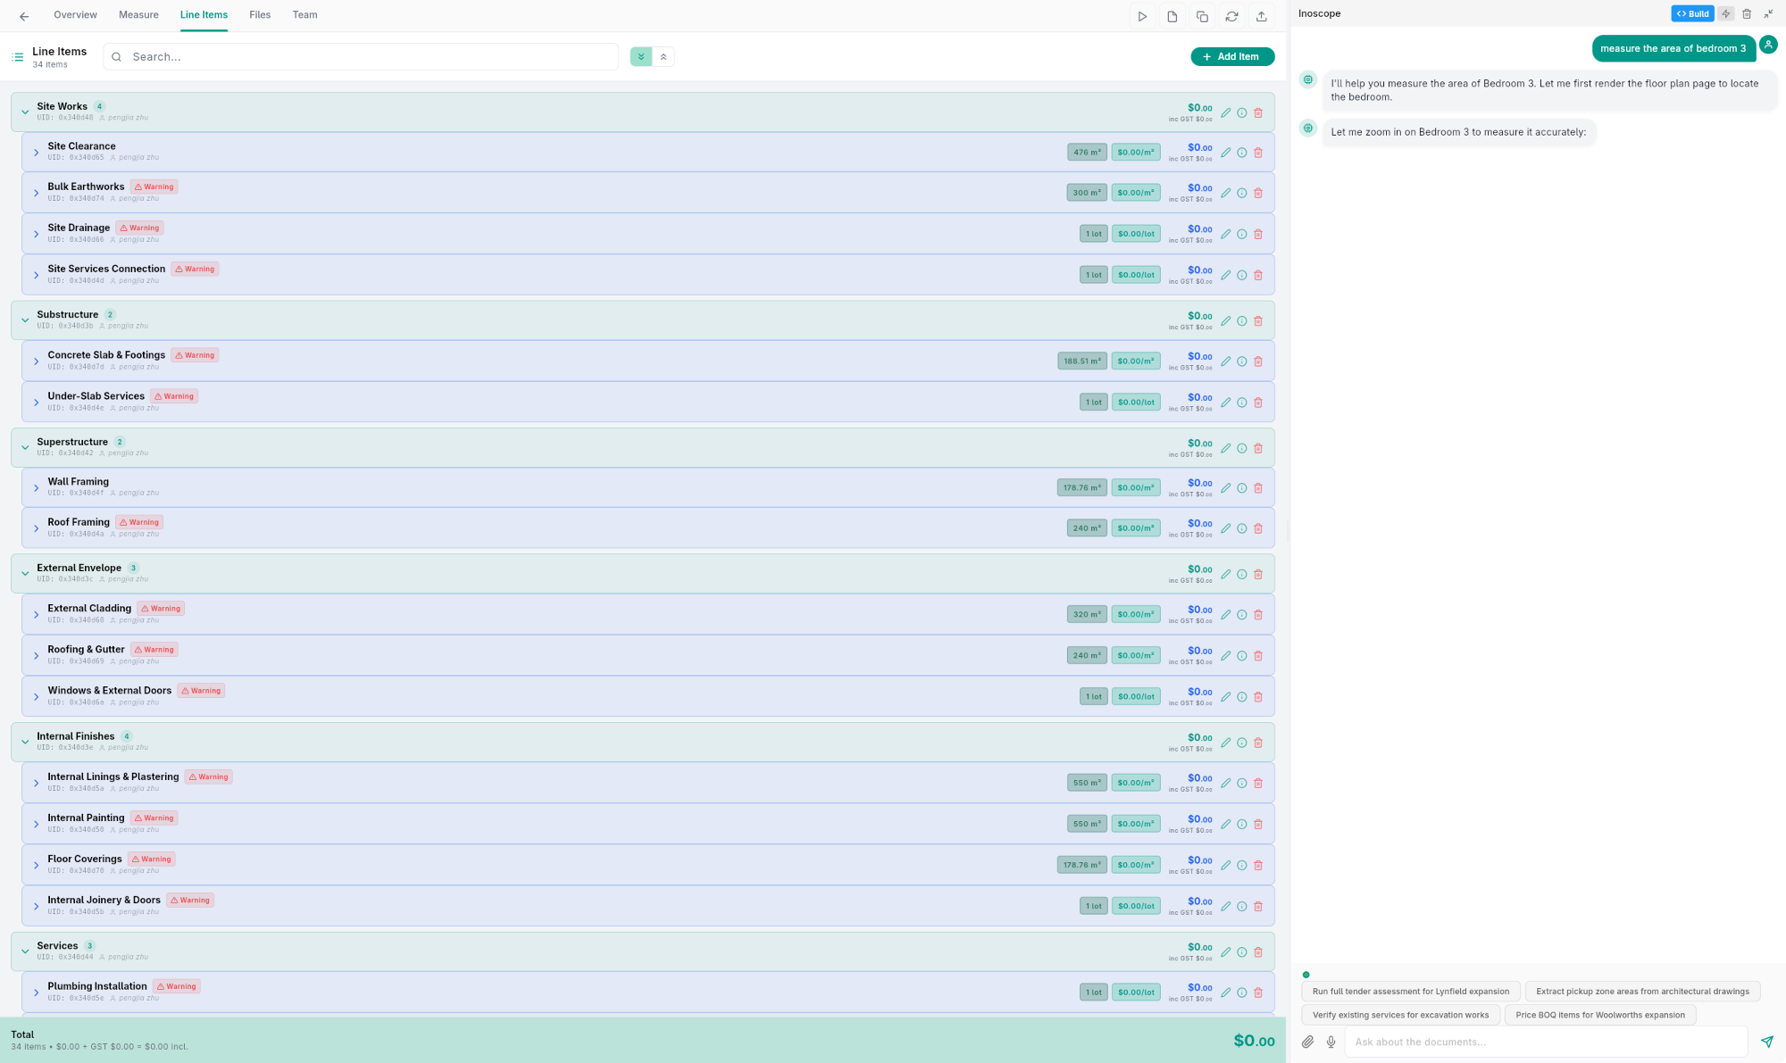Toggle the green expand-all switch near search
Screen dimensions: 1786x1063
point(640,56)
